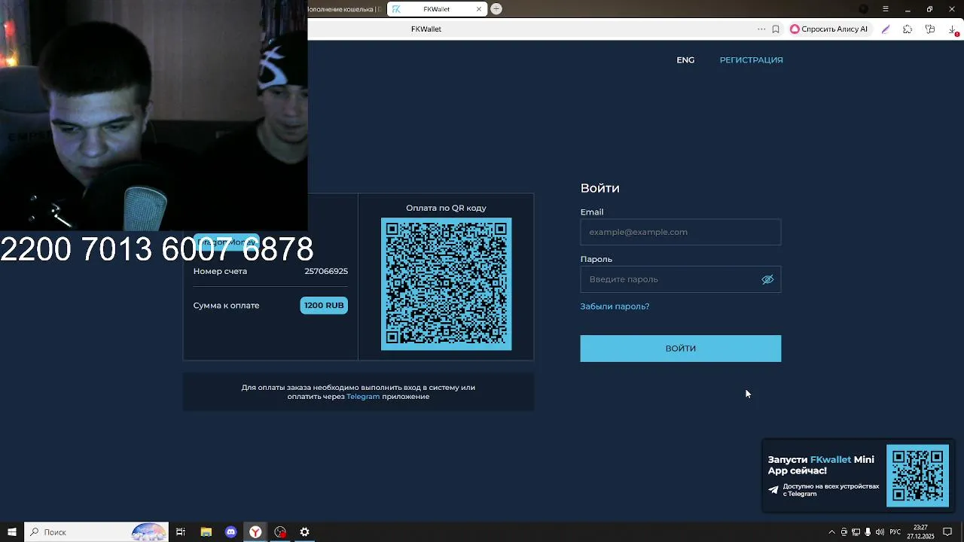Image resolution: width=964 pixels, height=542 pixels.
Task: Click the Meet Now tray icon
Action: tap(843, 532)
